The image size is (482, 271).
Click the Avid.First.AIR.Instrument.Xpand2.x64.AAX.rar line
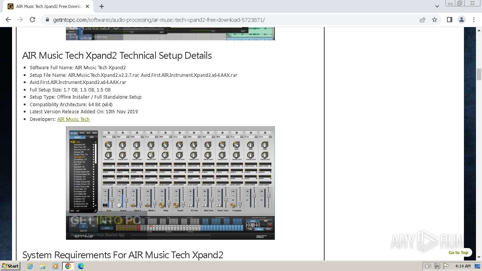(x=78, y=82)
